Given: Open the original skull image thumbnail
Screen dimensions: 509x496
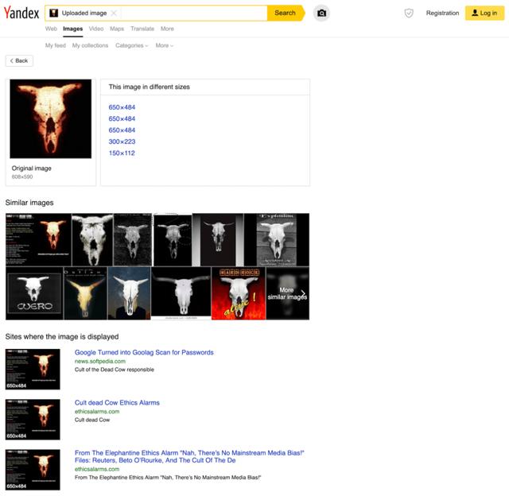Looking at the screenshot, I should click(50, 119).
